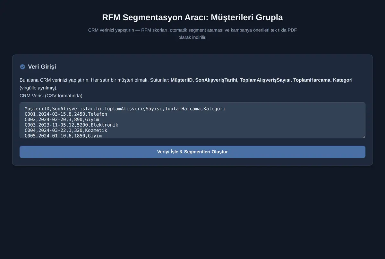
Task: Click the Veriyi İşle & Segmentleri Oluştur button
Action: click(x=193, y=152)
